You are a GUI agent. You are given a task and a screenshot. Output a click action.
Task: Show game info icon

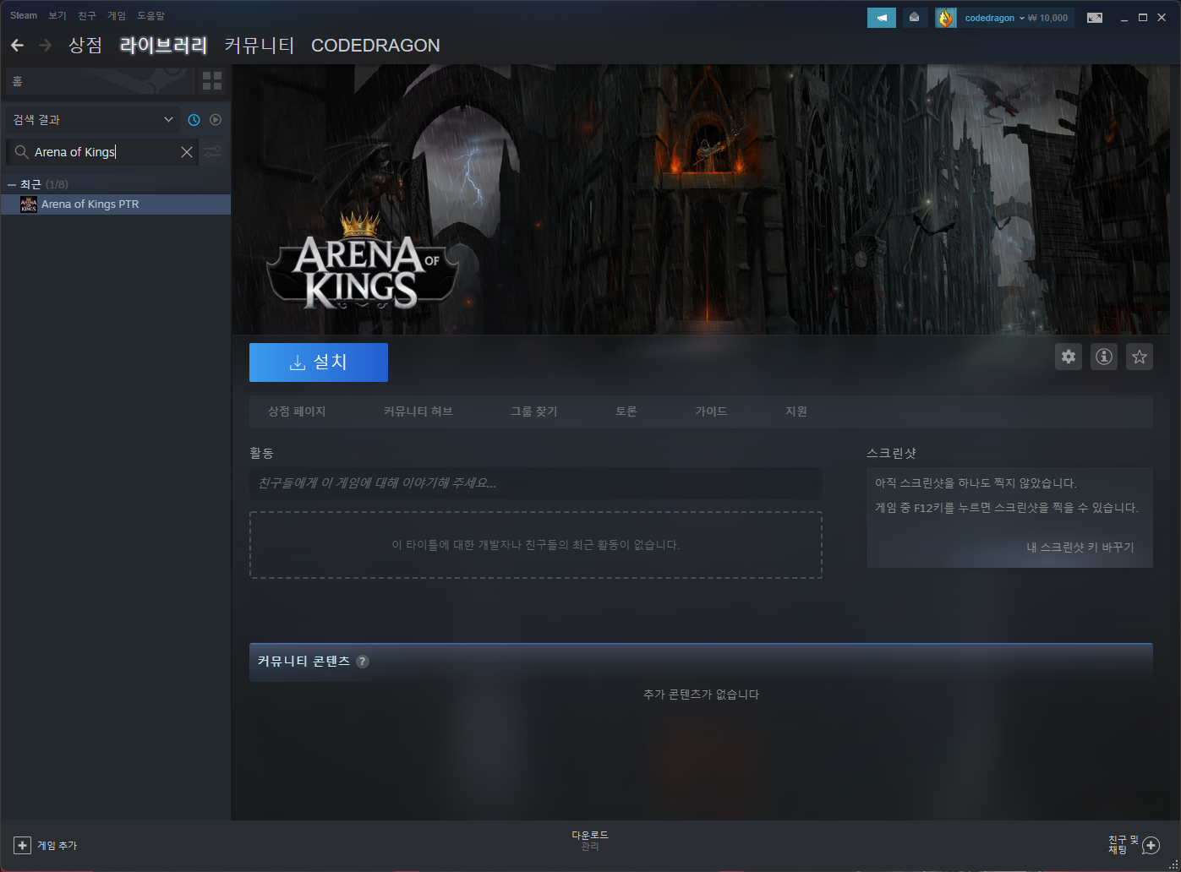(1104, 357)
